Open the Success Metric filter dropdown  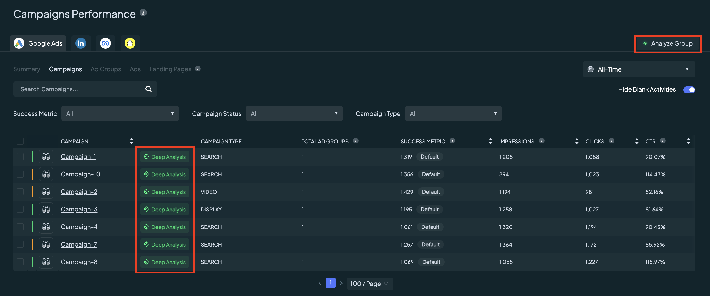pyautogui.click(x=120, y=113)
